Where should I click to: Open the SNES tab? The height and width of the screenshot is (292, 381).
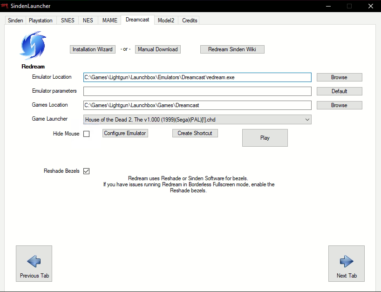pos(68,20)
